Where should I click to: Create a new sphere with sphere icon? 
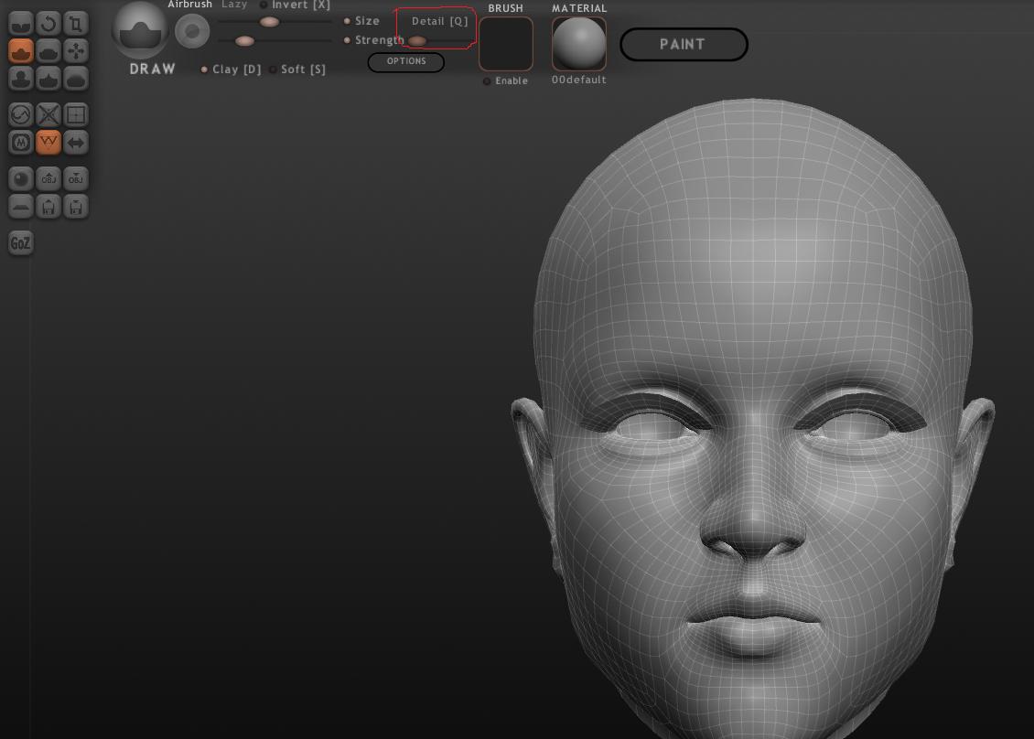(21, 178)
